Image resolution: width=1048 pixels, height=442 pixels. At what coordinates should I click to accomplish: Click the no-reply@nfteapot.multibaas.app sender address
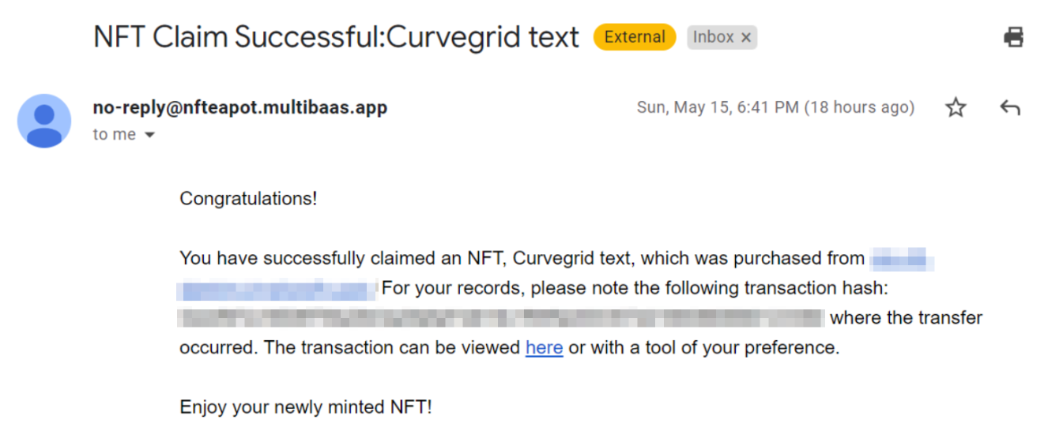coord(239,107)
